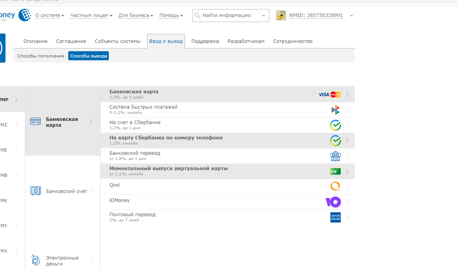Expand the Банковский счёт category chevron

click(x=91, y=191)
